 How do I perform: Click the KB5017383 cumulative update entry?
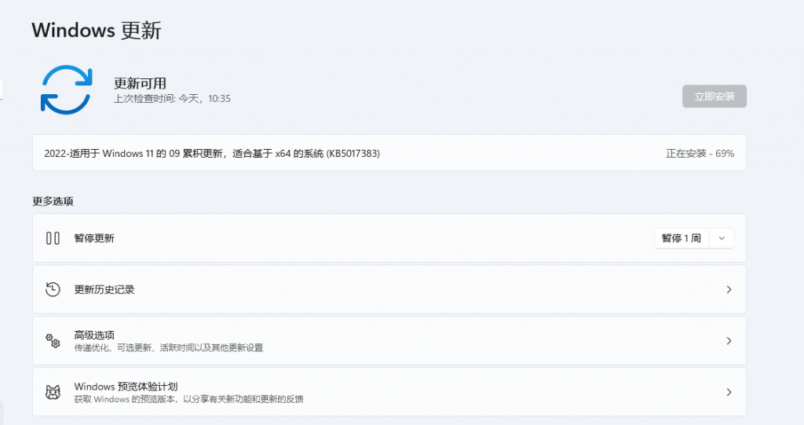pos(212,154)
